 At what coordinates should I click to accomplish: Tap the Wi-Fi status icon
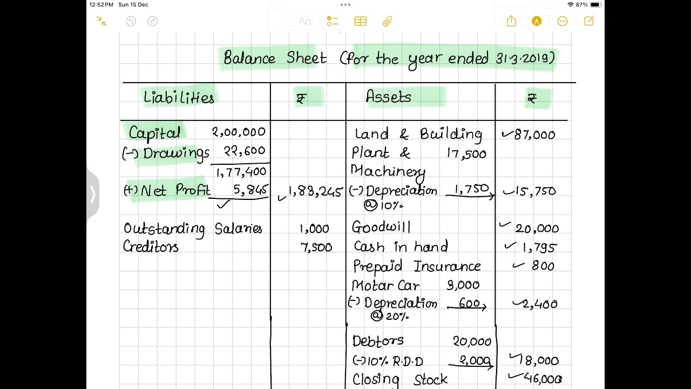pyautogui.click(x=570, y=4)
